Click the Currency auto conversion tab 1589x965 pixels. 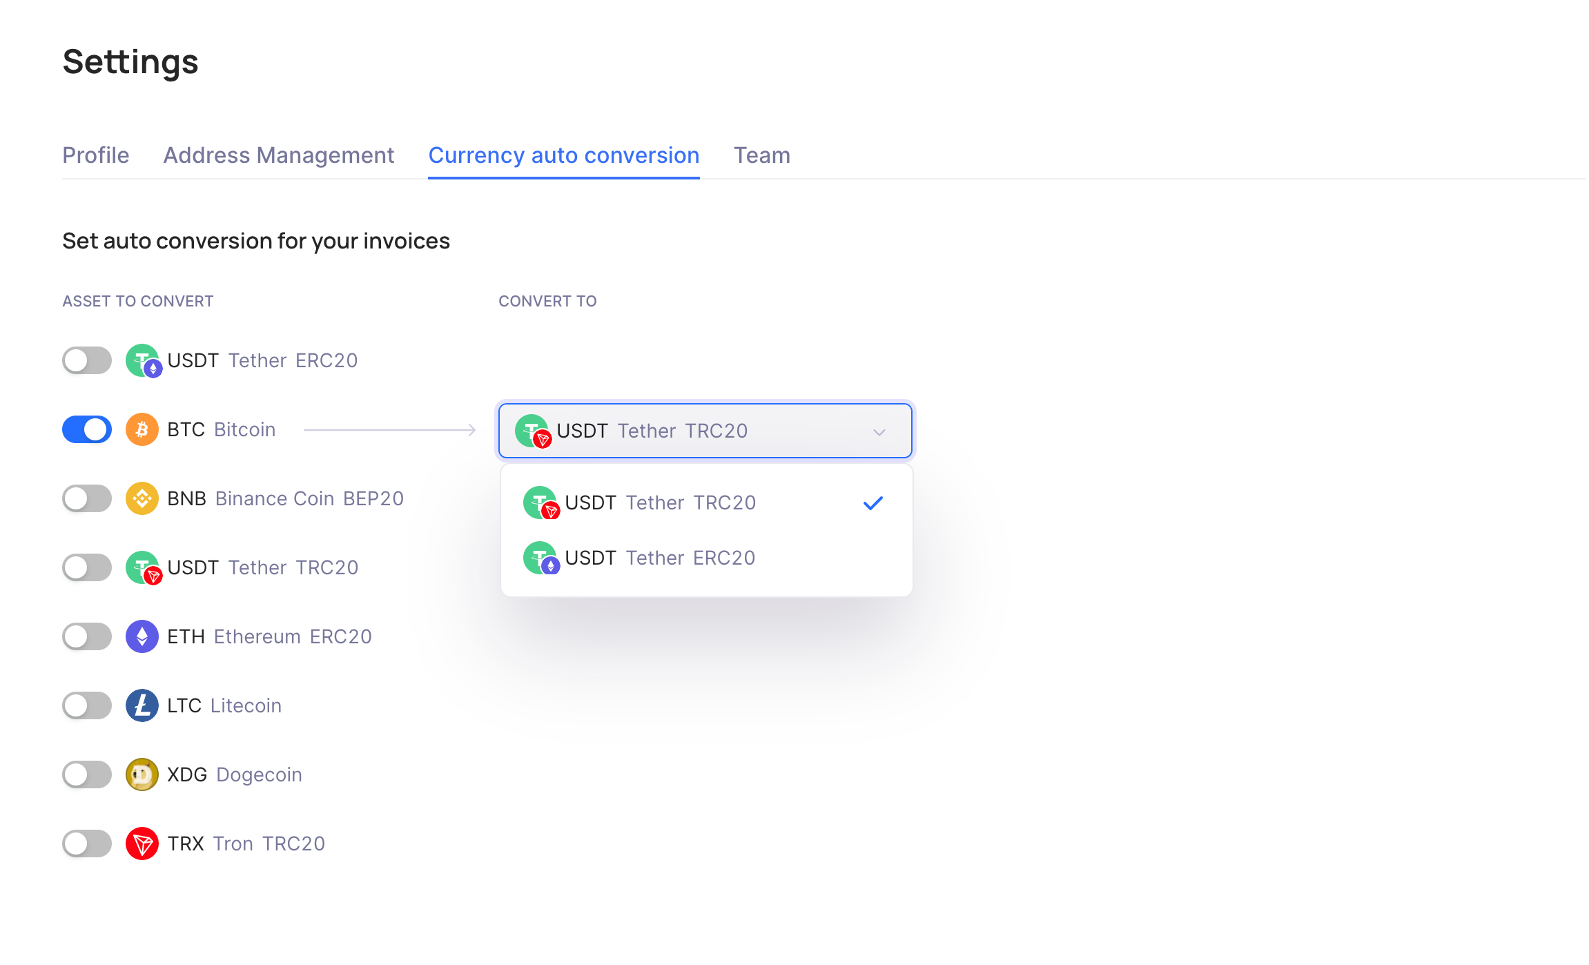point(563,155)
